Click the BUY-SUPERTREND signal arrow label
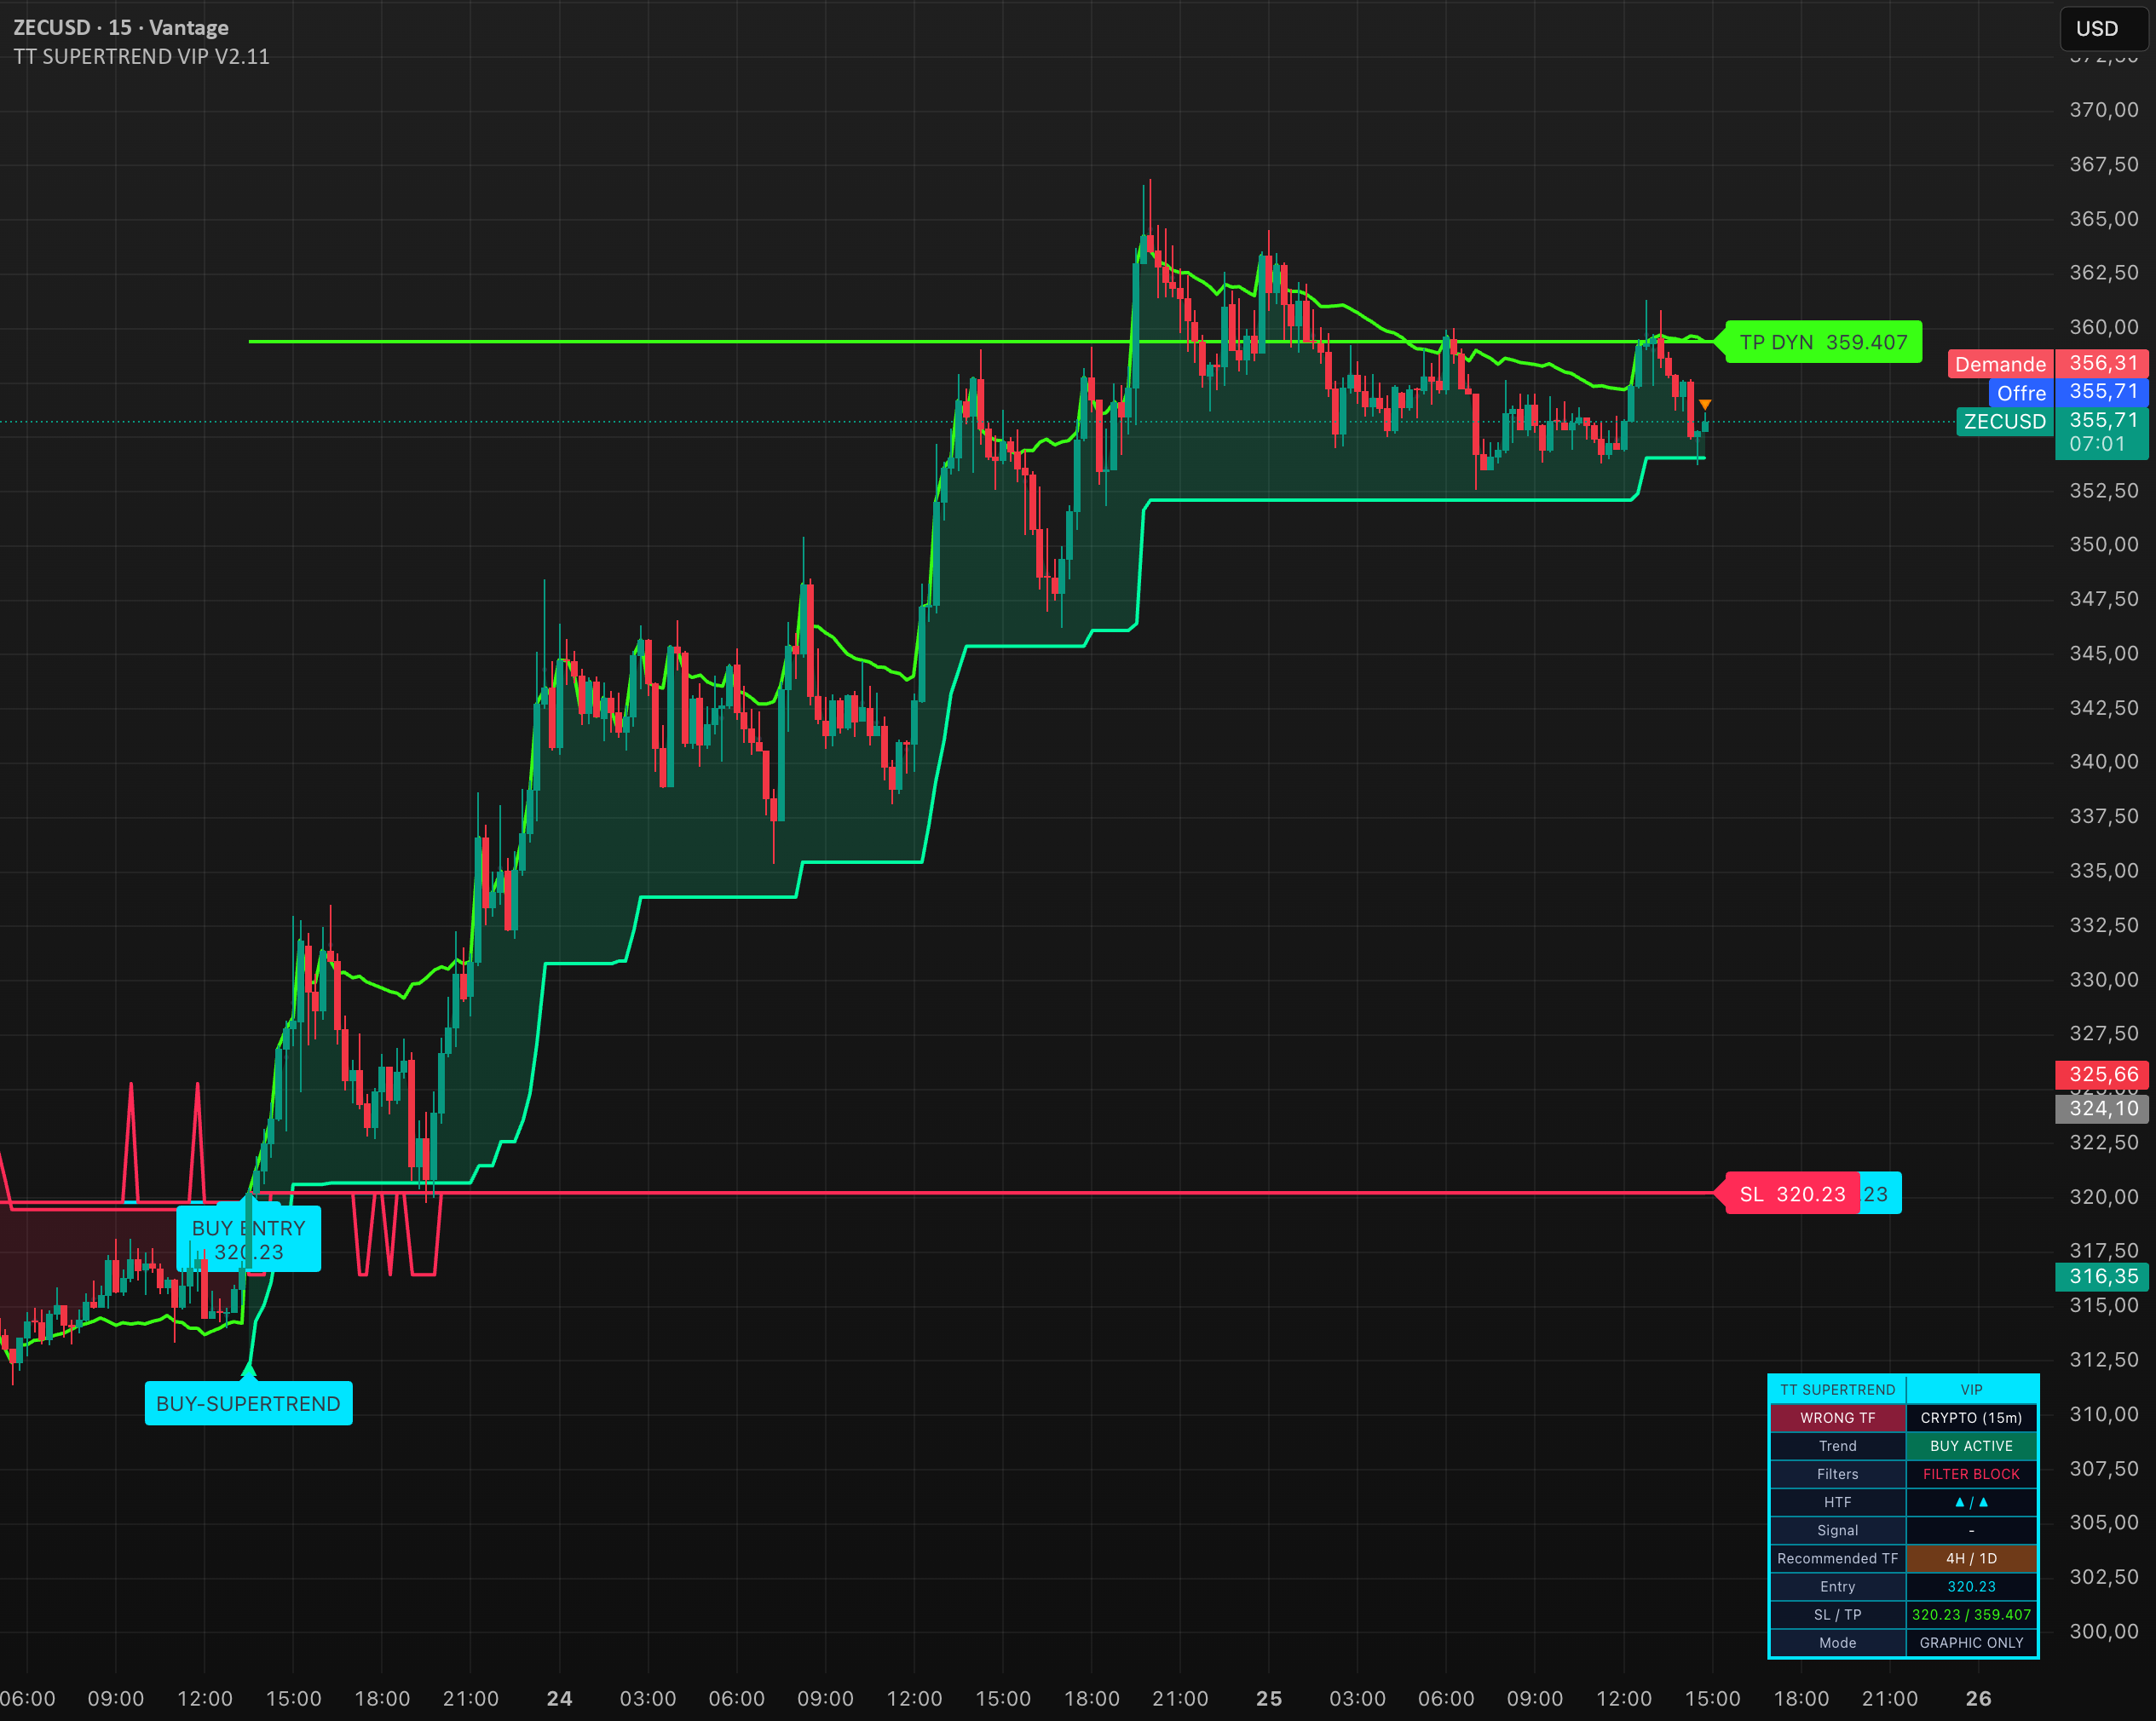Image resolution: width=2156 pixels, height=1721 pixels. [x=248, y=1403]
